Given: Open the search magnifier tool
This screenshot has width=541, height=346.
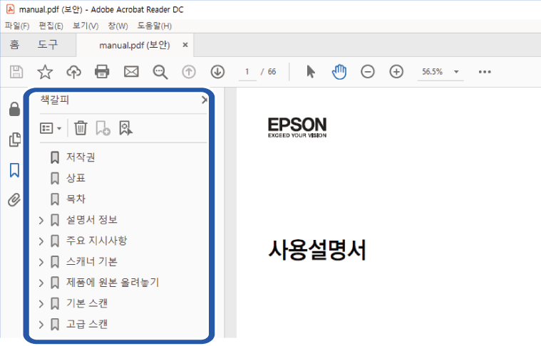Looking at the screenshot, I should pos(160,72).
